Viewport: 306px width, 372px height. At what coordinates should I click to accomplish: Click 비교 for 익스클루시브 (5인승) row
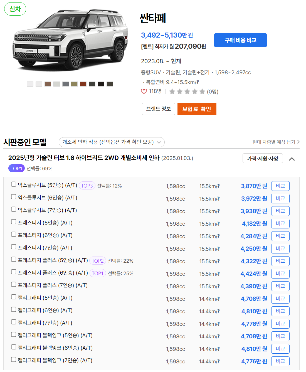pyautogui.click(x=280, y=186)
